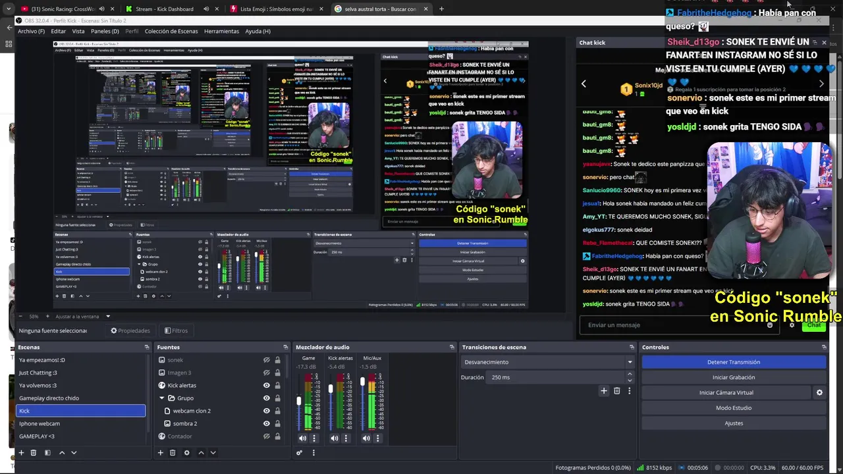Open the Archivo menu
Screen dimensions: 843x474
[31, 31]
